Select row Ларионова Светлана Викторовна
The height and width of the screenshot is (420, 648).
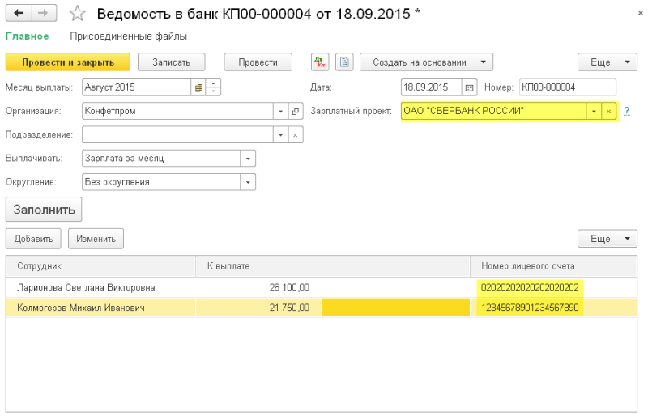tap(322, 287)
